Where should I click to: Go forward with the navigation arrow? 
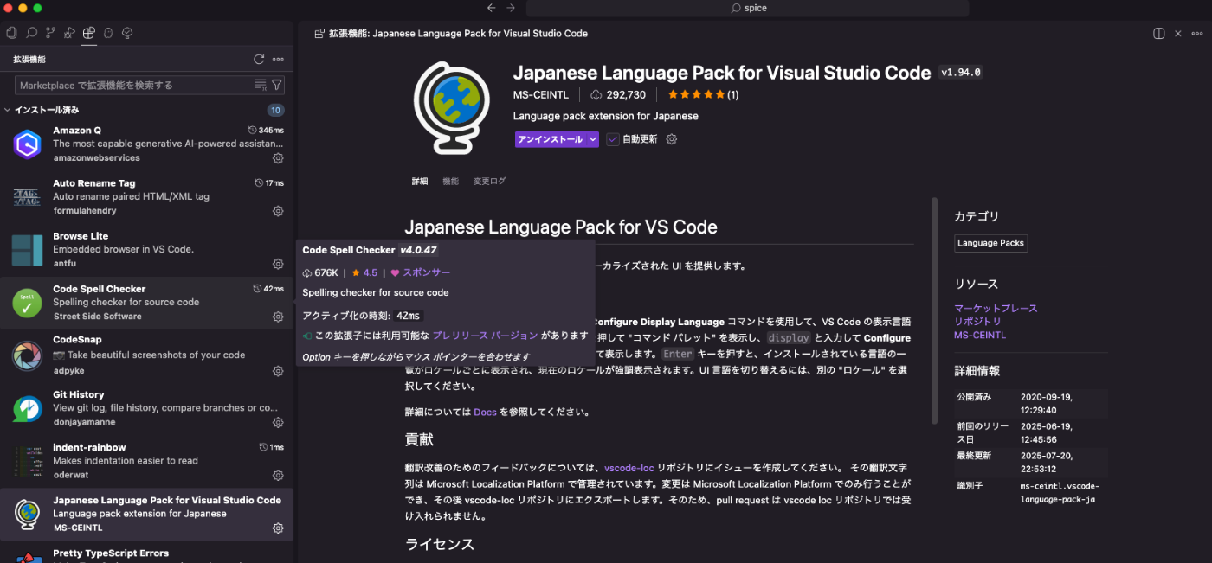pyautogui.click(x=511, y=8)
